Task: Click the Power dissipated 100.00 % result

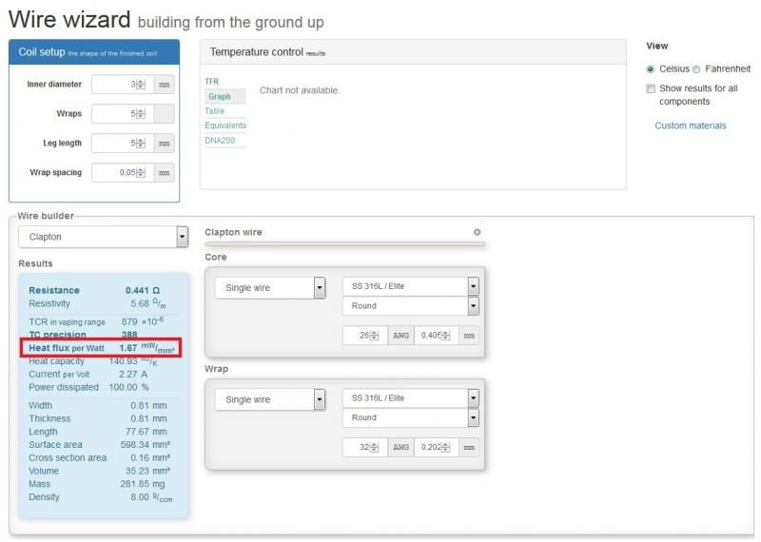Action: click(x=88, y=387)
